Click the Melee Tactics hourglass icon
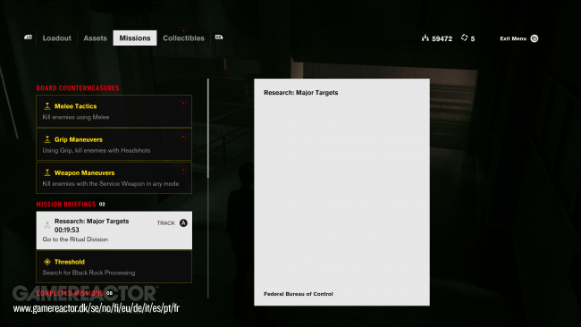Screen dimensions: 581x327 (x=47, y=106)
